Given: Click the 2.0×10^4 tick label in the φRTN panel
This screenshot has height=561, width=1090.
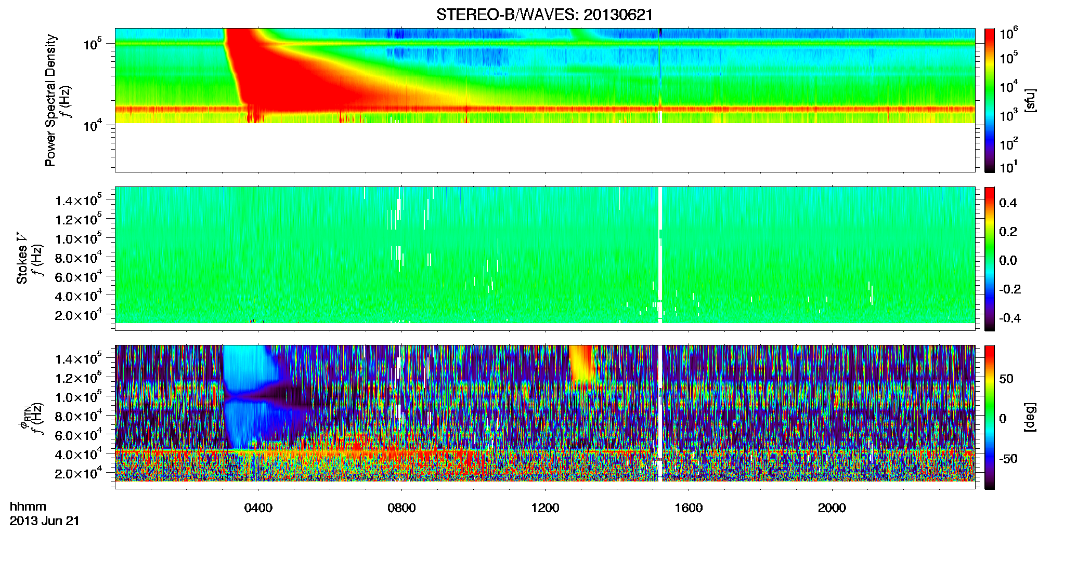Looking at the screenshot, I should pyautogui.click(x=79, y=473).
